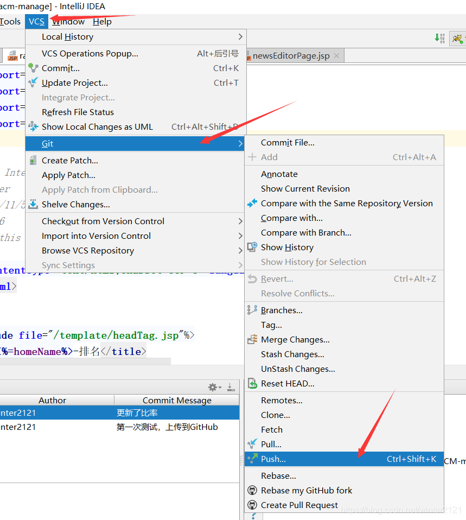The width and height of the screenshot is (466, 520).
Task: Select Stash Changes entry
Action: tap(292, 354)
